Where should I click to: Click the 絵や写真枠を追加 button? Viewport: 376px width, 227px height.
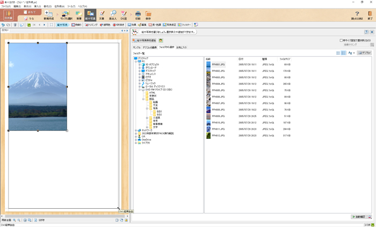click(144, 40)
